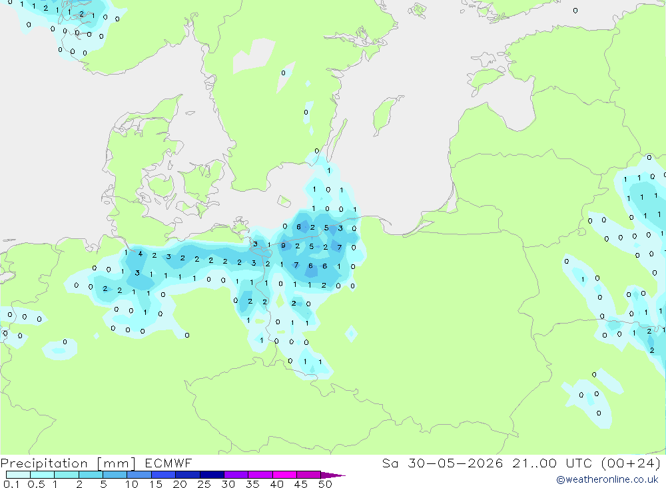This screenshot has height=488, width=666.
Task: Pick the magenta 40–45 legend swatch
Action: (x=284, y=475)
